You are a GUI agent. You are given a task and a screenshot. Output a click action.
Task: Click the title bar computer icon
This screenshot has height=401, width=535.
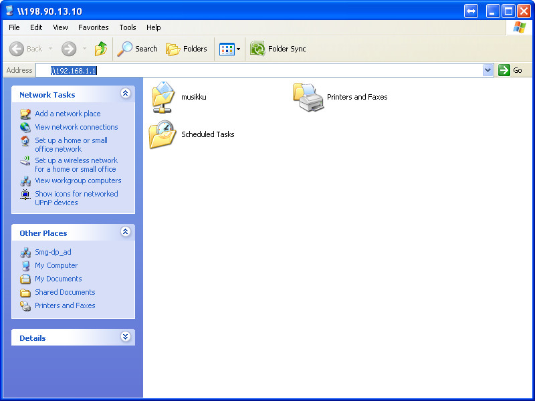point(9,11)
